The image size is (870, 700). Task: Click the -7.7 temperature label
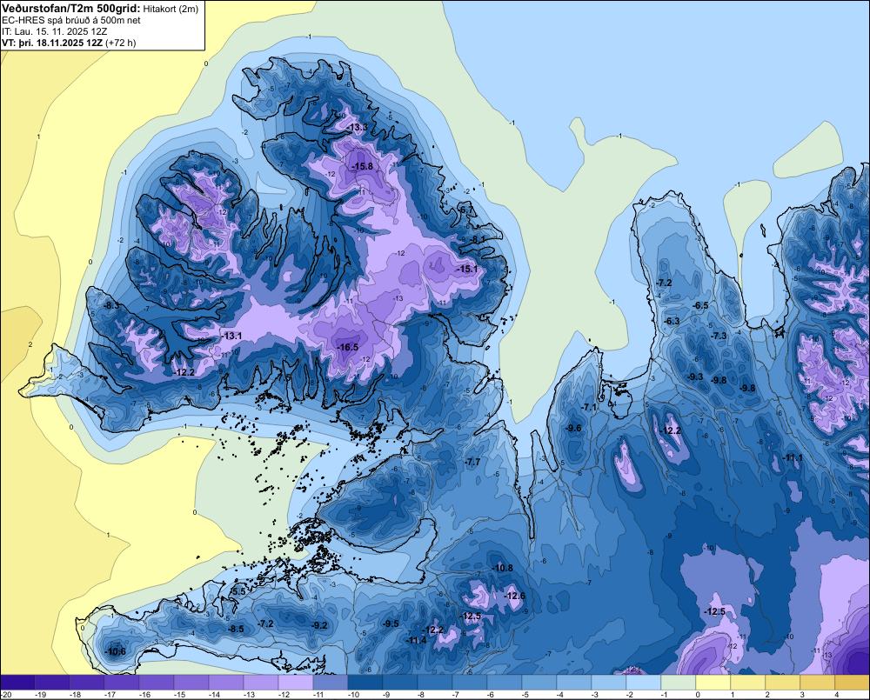coord(472,462)
